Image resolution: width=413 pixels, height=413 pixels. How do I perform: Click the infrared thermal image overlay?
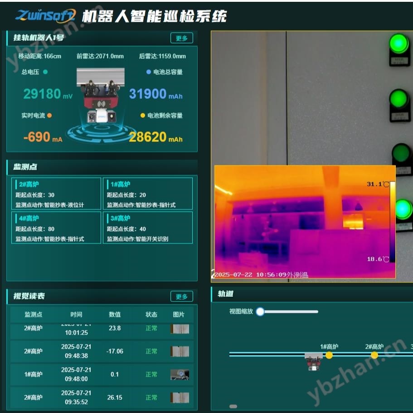305,222
